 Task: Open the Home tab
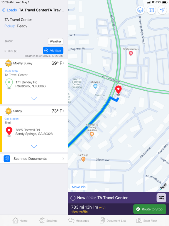[20, 220]
